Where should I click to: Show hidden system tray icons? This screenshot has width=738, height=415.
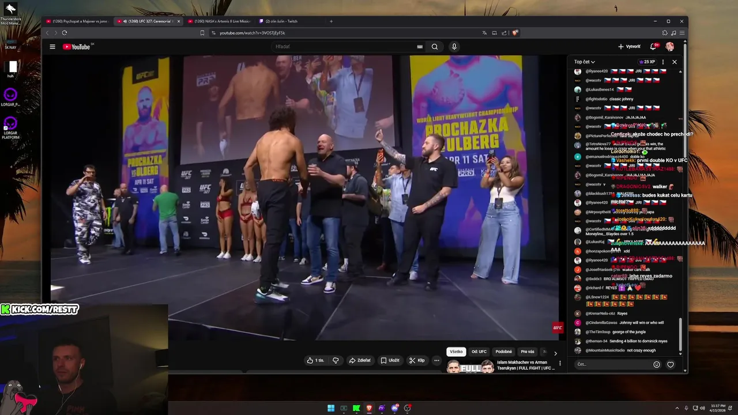677,408
